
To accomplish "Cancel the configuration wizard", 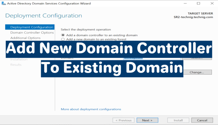I will point(202,120).
